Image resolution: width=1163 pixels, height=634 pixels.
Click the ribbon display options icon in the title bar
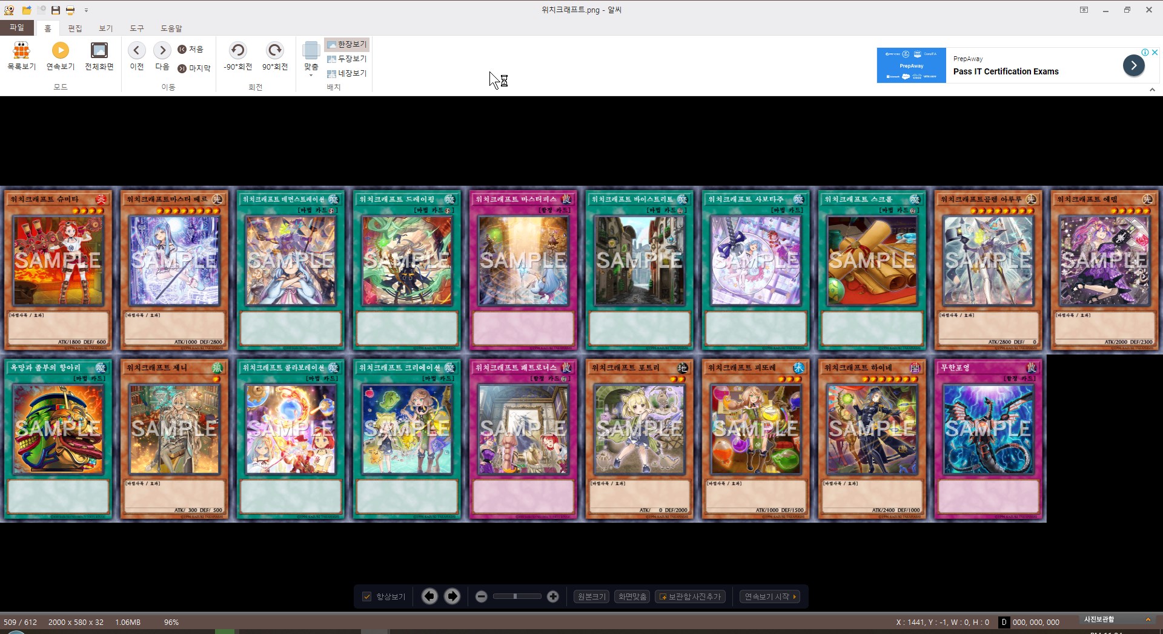click(1084, 10)
